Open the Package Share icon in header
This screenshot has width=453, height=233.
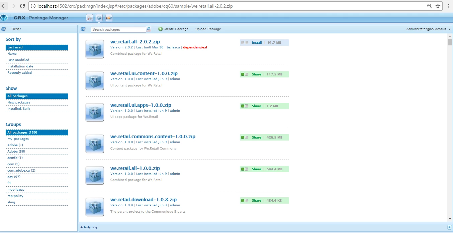click(x=109, y=18)
